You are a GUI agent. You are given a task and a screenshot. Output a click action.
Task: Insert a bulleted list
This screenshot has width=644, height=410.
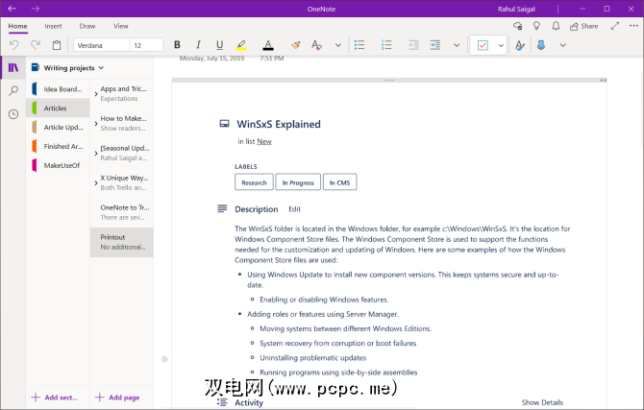tap(359, 45)
